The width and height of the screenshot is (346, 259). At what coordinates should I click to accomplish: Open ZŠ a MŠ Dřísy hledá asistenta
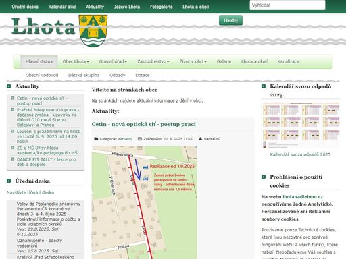pos(47,150)
